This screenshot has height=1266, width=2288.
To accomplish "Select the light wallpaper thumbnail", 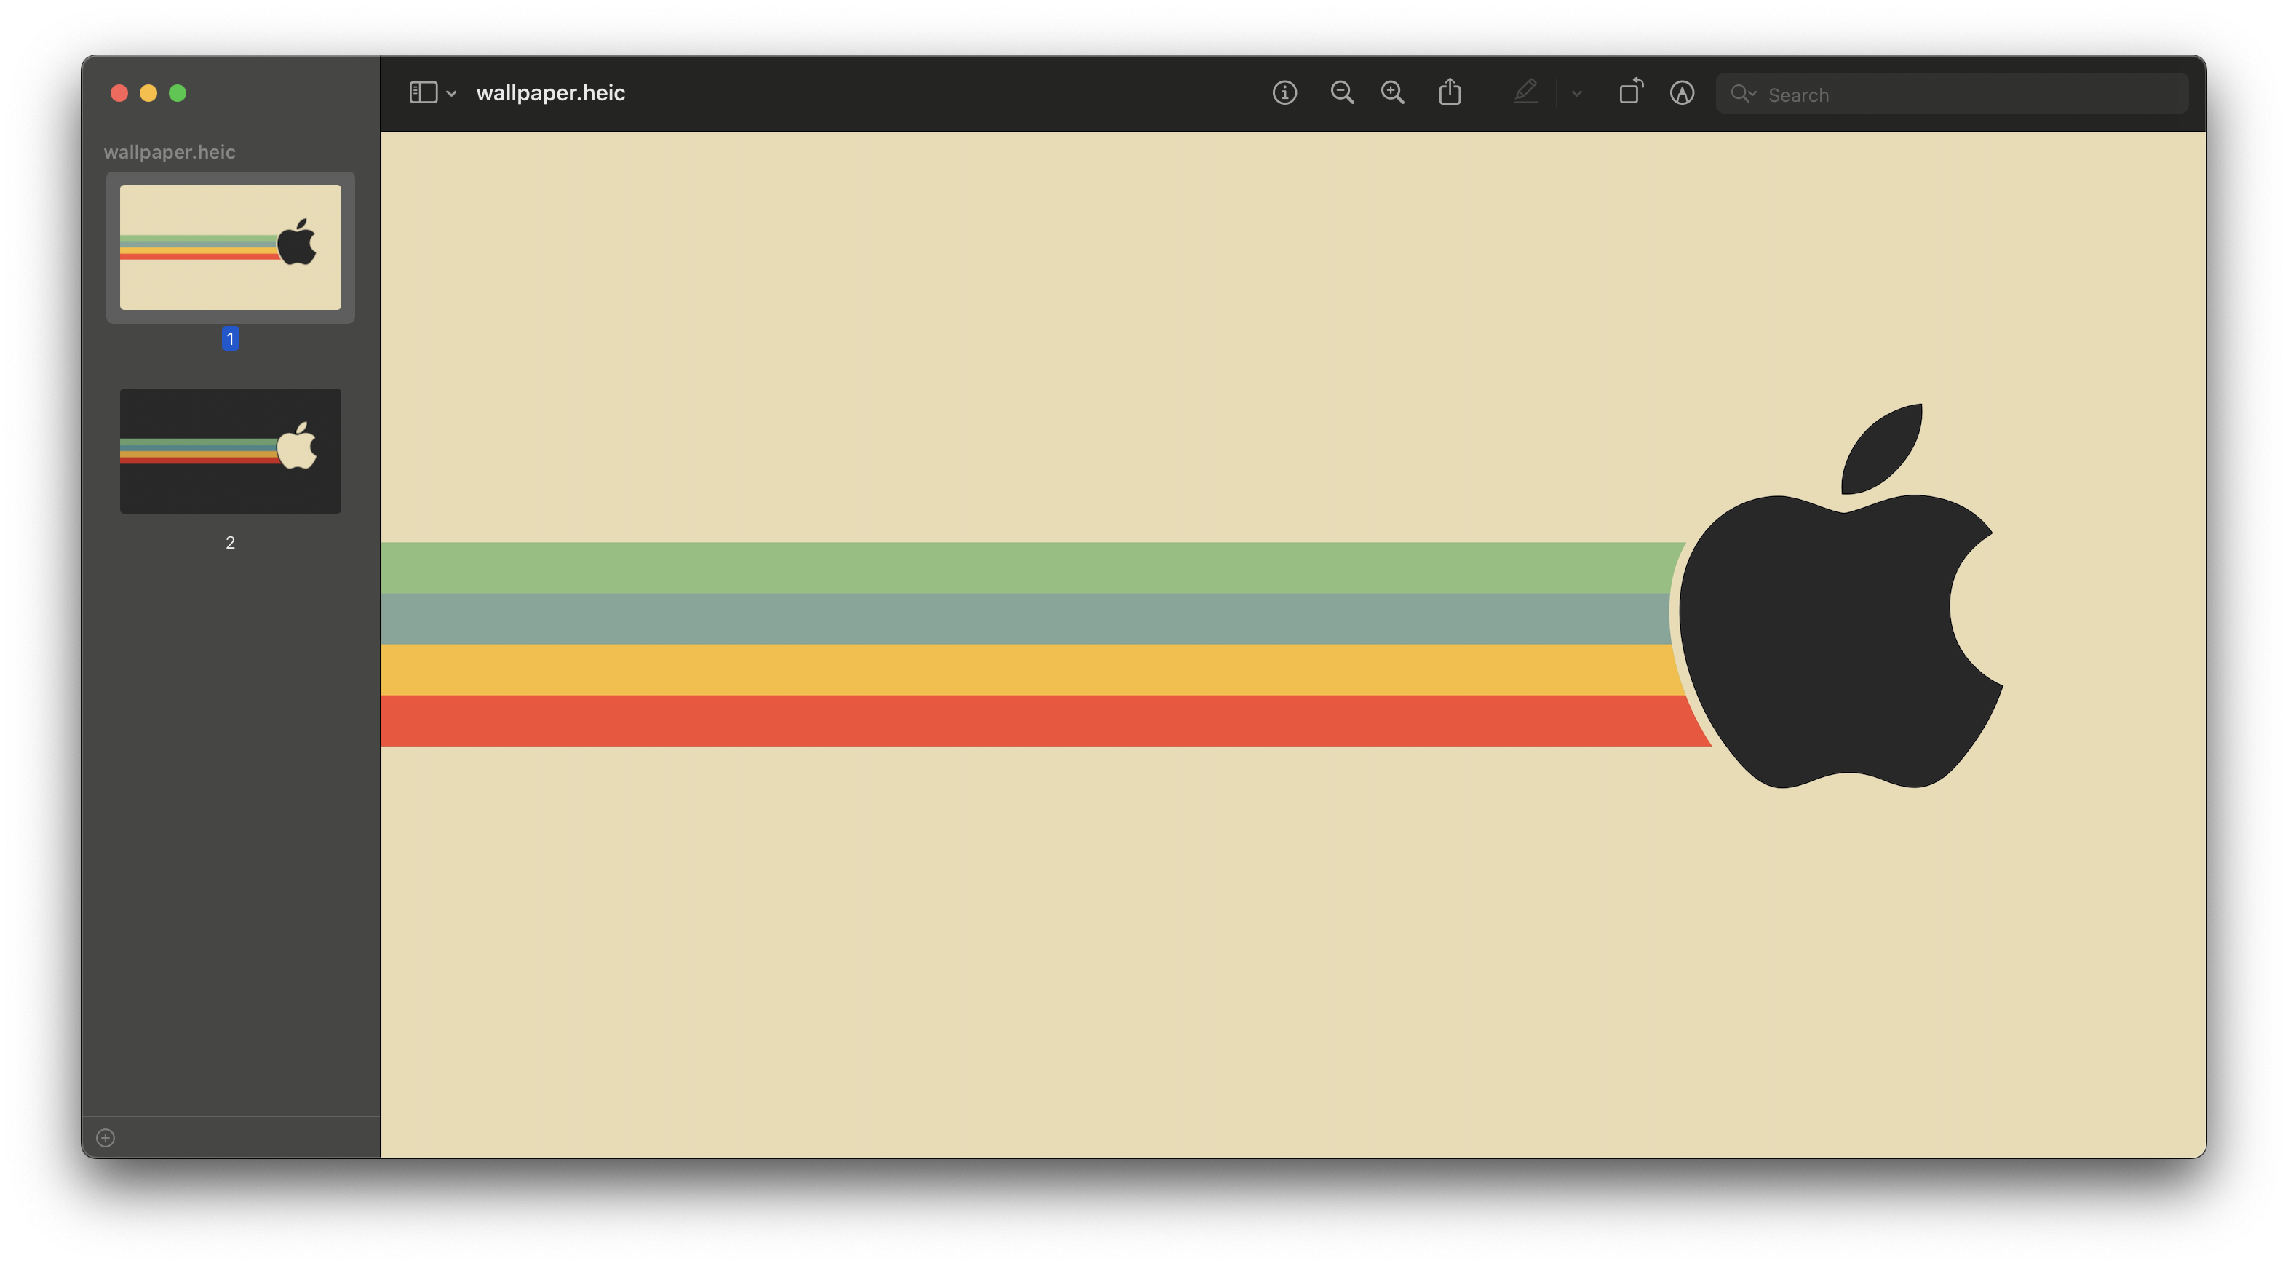I will 230,247.
